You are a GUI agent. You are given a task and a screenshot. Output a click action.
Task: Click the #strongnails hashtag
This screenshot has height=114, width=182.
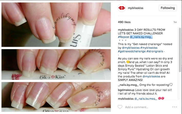[155, 51]
